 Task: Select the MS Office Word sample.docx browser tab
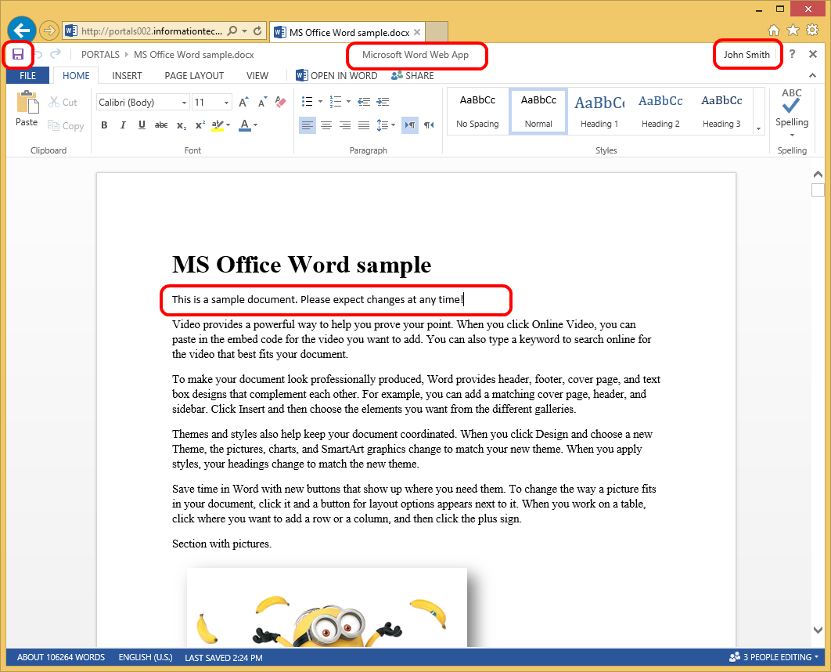347,32
